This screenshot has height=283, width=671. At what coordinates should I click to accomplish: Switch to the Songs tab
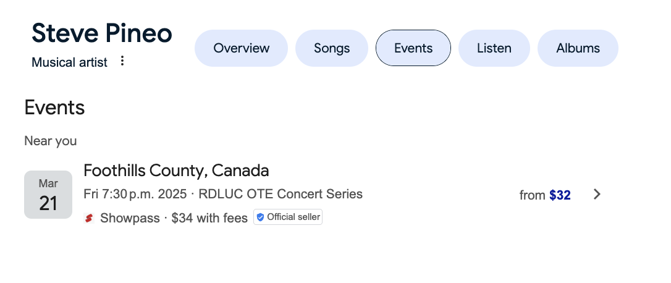pyautogui.click(x=332, y=48)
